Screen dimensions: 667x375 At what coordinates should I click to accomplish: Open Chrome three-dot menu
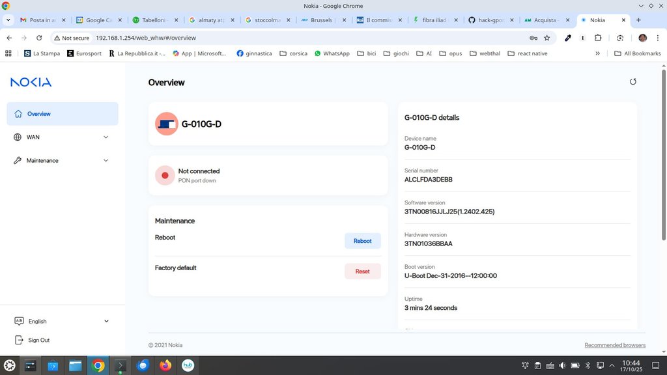point(658,38)
